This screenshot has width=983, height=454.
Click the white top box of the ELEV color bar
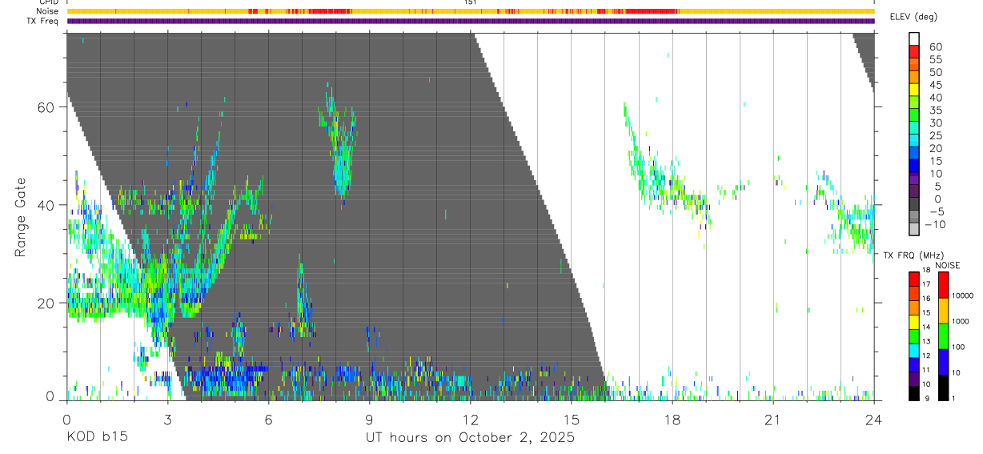tap(914, 38)
